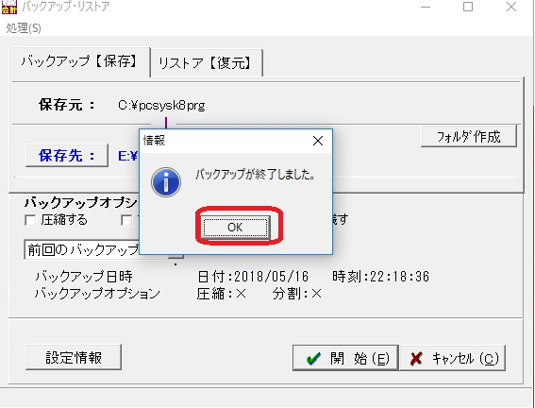The image size is (535, 408).
Task: Open the 処理(S) menu
Action: (24, 28)
